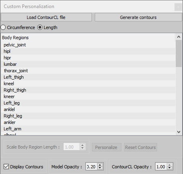The height and width of the screenshot is (174, 183).
Task: Decrease Model Opacity with down arrow
Action: point(100,168)
